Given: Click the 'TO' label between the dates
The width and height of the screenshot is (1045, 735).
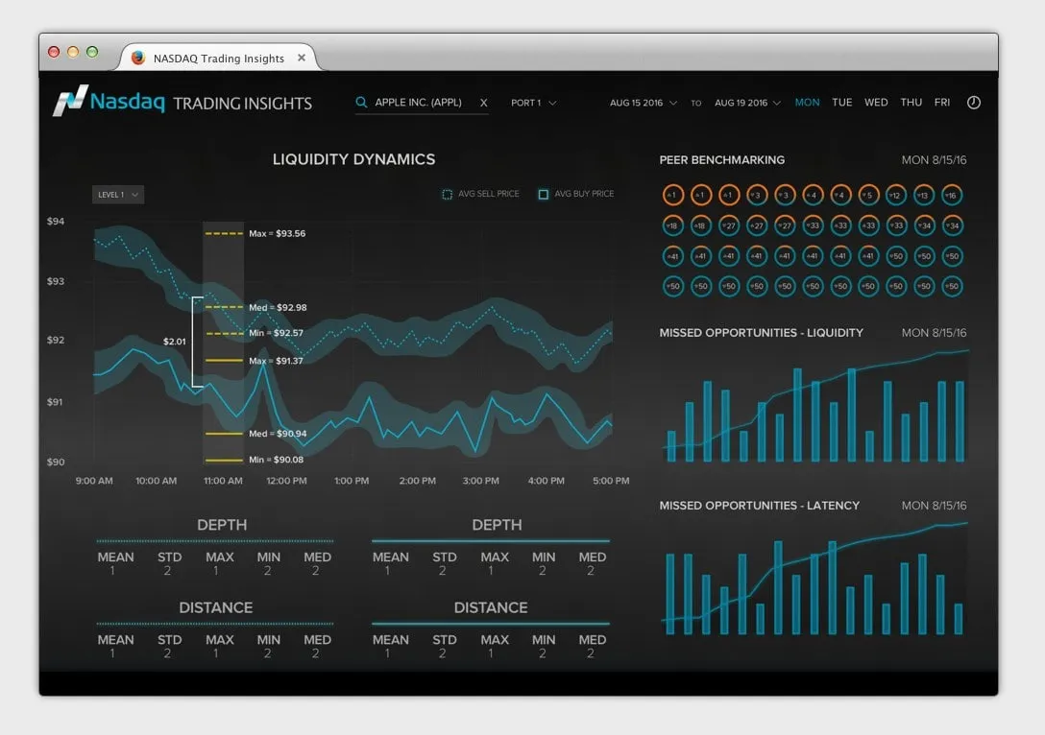Looking at the screenshot, I should [x=695, y=104].
